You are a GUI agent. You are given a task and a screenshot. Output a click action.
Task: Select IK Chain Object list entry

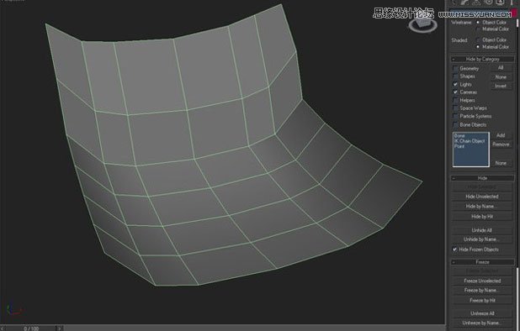coord(470,141)
